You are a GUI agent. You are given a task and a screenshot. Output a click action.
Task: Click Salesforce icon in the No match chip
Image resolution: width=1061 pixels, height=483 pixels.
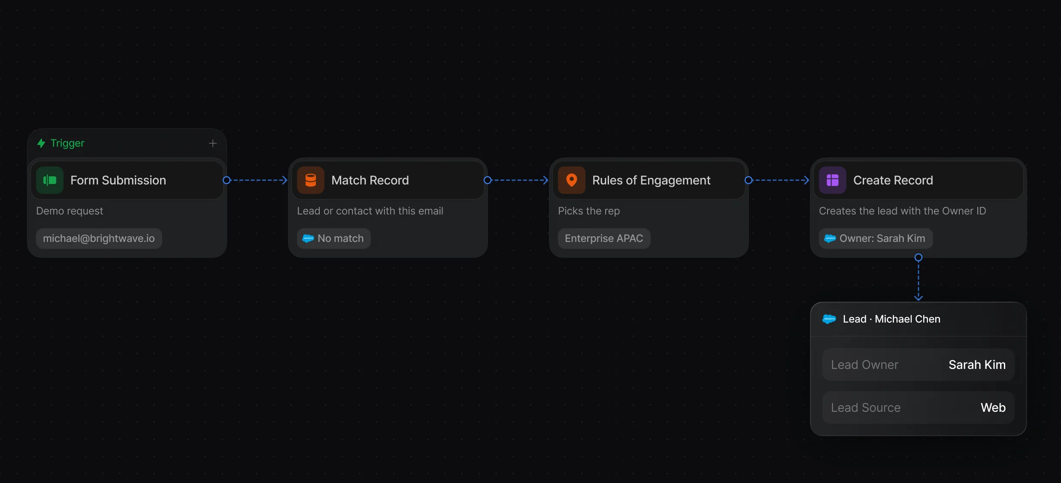click(308, 238)
